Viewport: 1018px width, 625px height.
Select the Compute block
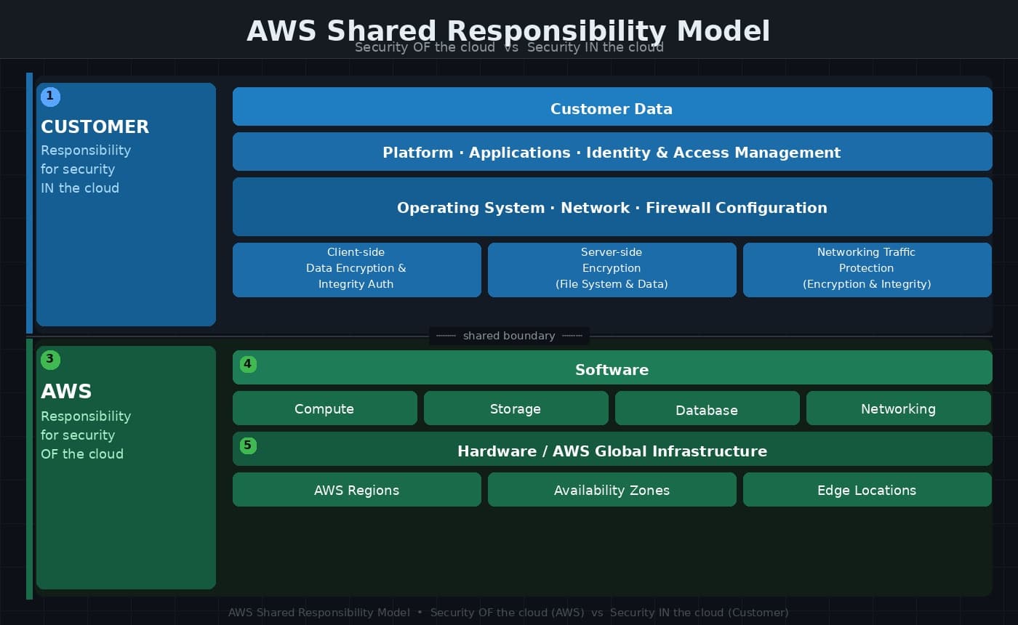324,408
